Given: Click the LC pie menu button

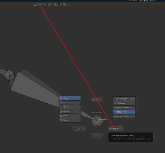Looking at the screenshot, I should (97, 136).
